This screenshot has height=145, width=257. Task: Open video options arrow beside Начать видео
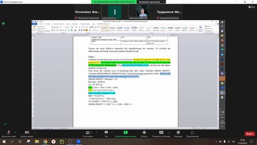(x=35, y=133)
